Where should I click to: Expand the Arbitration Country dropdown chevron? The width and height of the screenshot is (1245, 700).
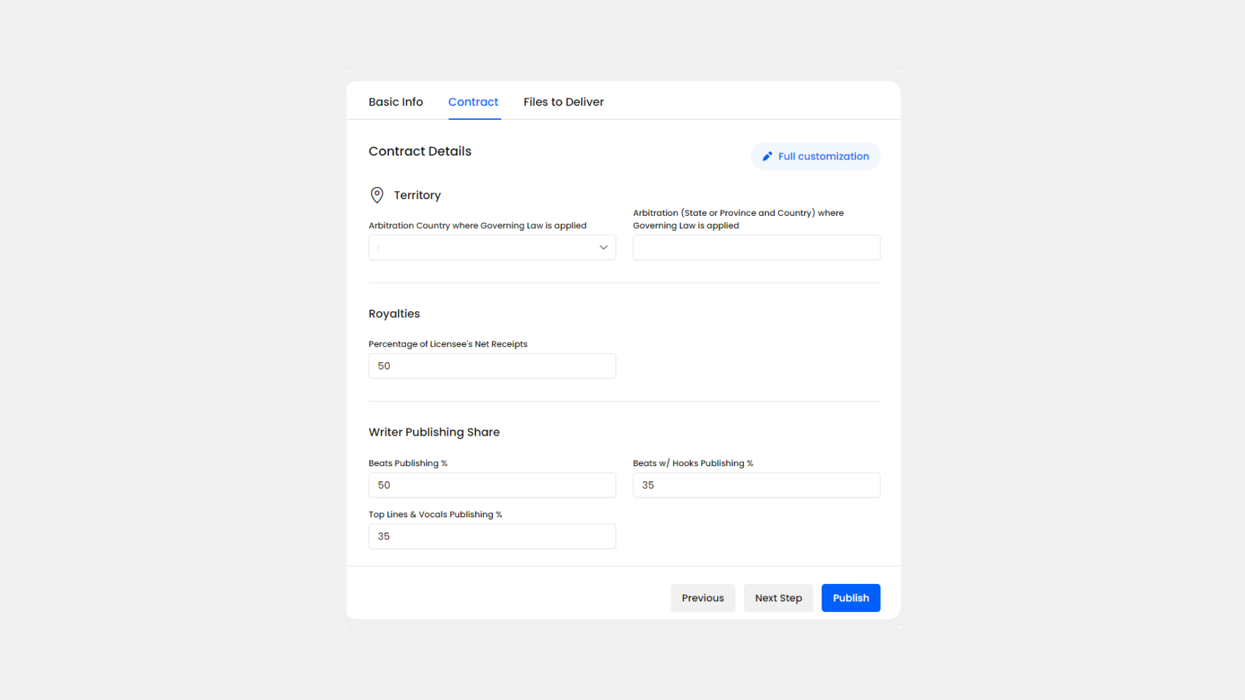603,248
